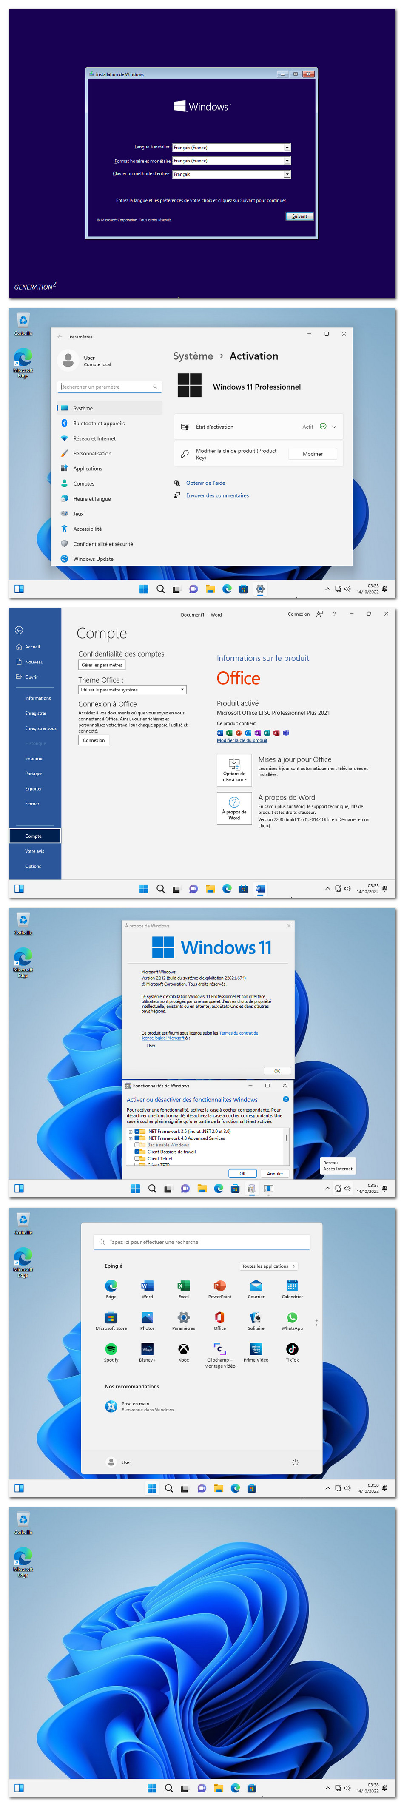Select Informations in Word backstage menu
Image resolution: width=404 pixels, height=1806 pixels.
click(x=38, y=697)
